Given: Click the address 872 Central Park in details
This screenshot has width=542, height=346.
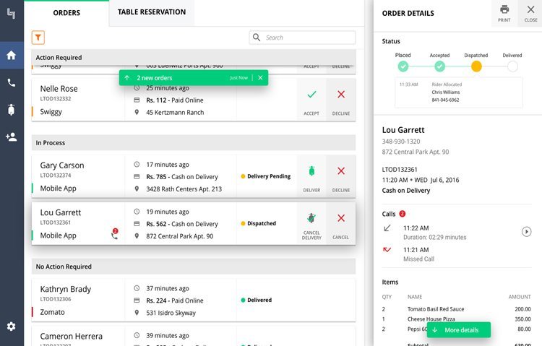Looking at the screenshot, I should coord(415,152).
